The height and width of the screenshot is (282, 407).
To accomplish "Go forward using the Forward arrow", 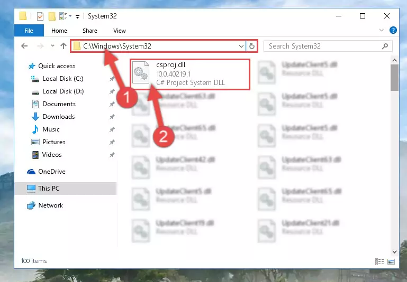I will 40,46.
